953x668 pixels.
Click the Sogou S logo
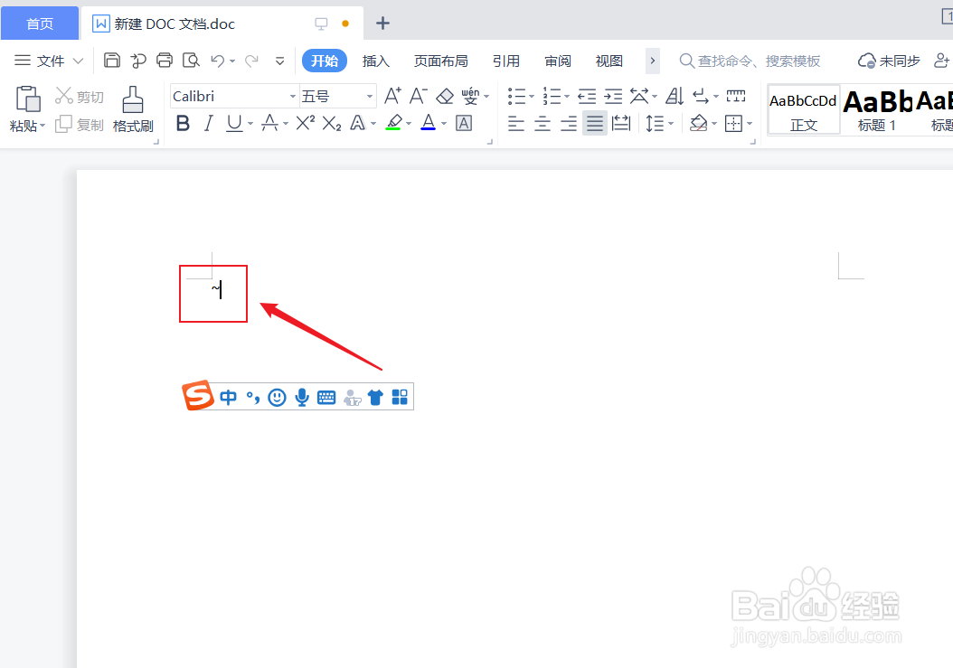(x=198, y=396)
